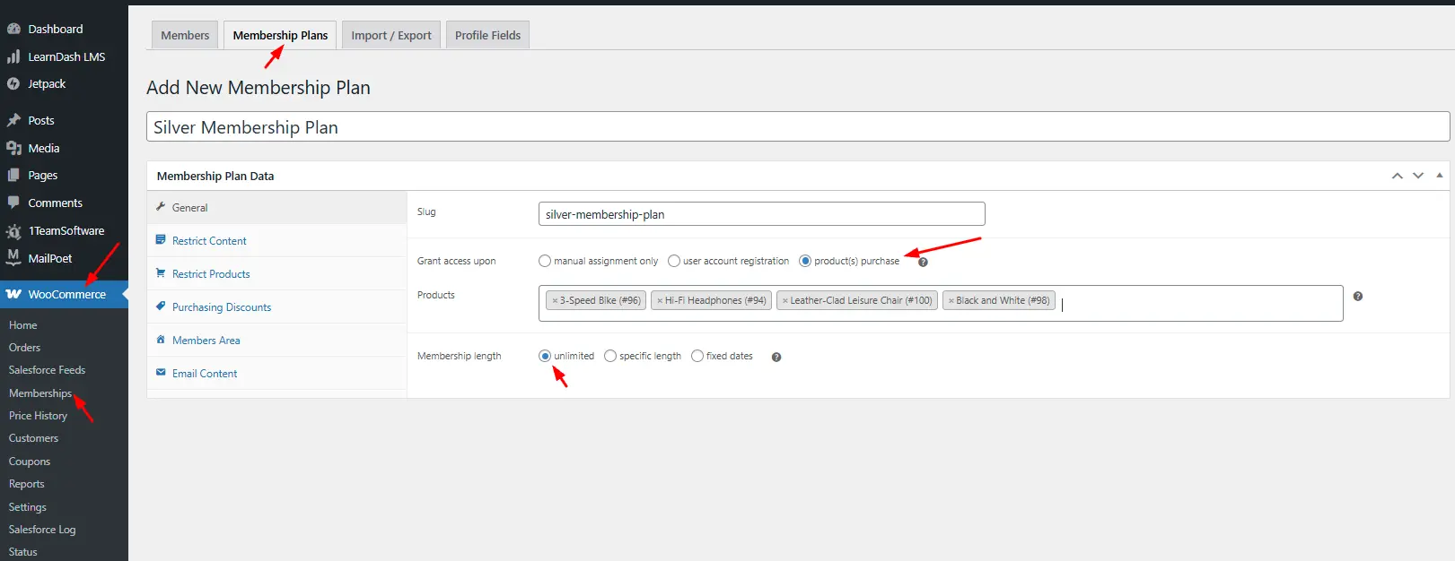Screen dimensions: 1455x561
Task: Collapse the Membership Plan Data panel
Action: point(1440,176)
